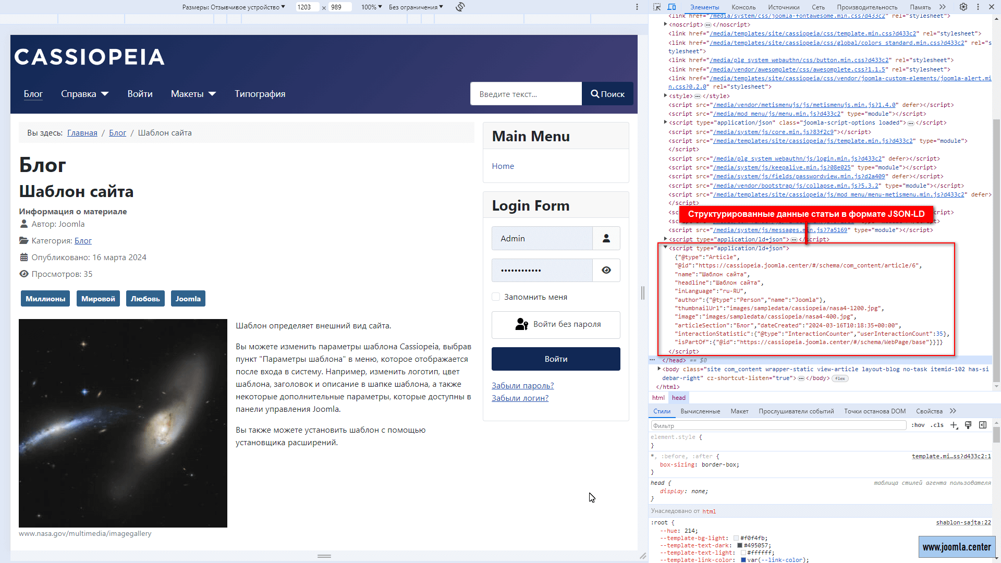Image resolution: width=1001 pixels, height=563 pixels.
Task: Click the rendering emulation paintbrush icon
Action: [968, 425]
